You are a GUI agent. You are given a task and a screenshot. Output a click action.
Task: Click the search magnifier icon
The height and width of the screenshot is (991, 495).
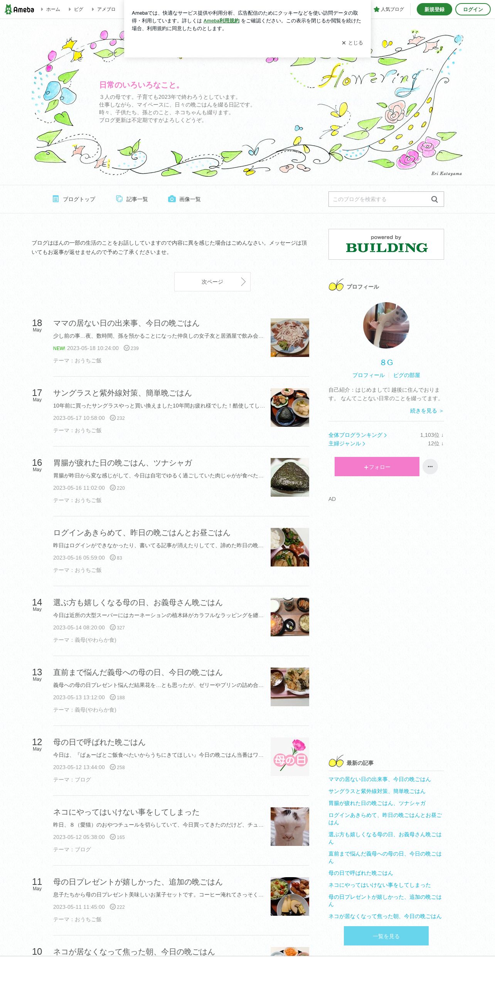click(x=434, y=199)
